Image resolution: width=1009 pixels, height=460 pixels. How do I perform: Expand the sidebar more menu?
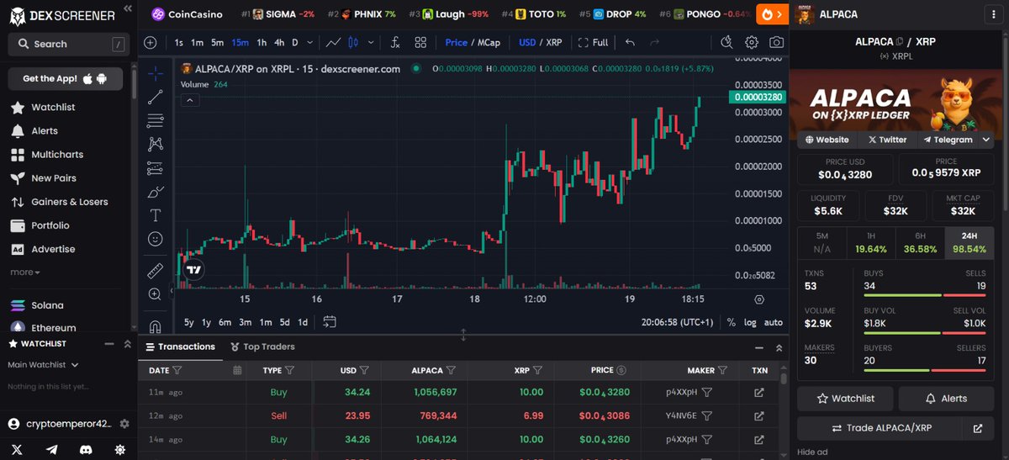pyautogui.click(x=25, y=272)
